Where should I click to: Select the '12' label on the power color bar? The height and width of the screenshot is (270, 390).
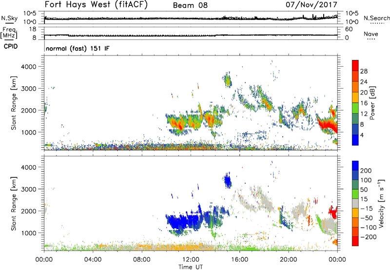click(x=364, y=114)
